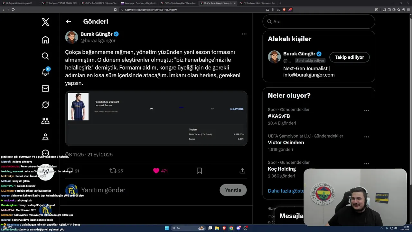Open the post's three-dot more menu
The image size is (412, 232).
click(x=244, y=34)
